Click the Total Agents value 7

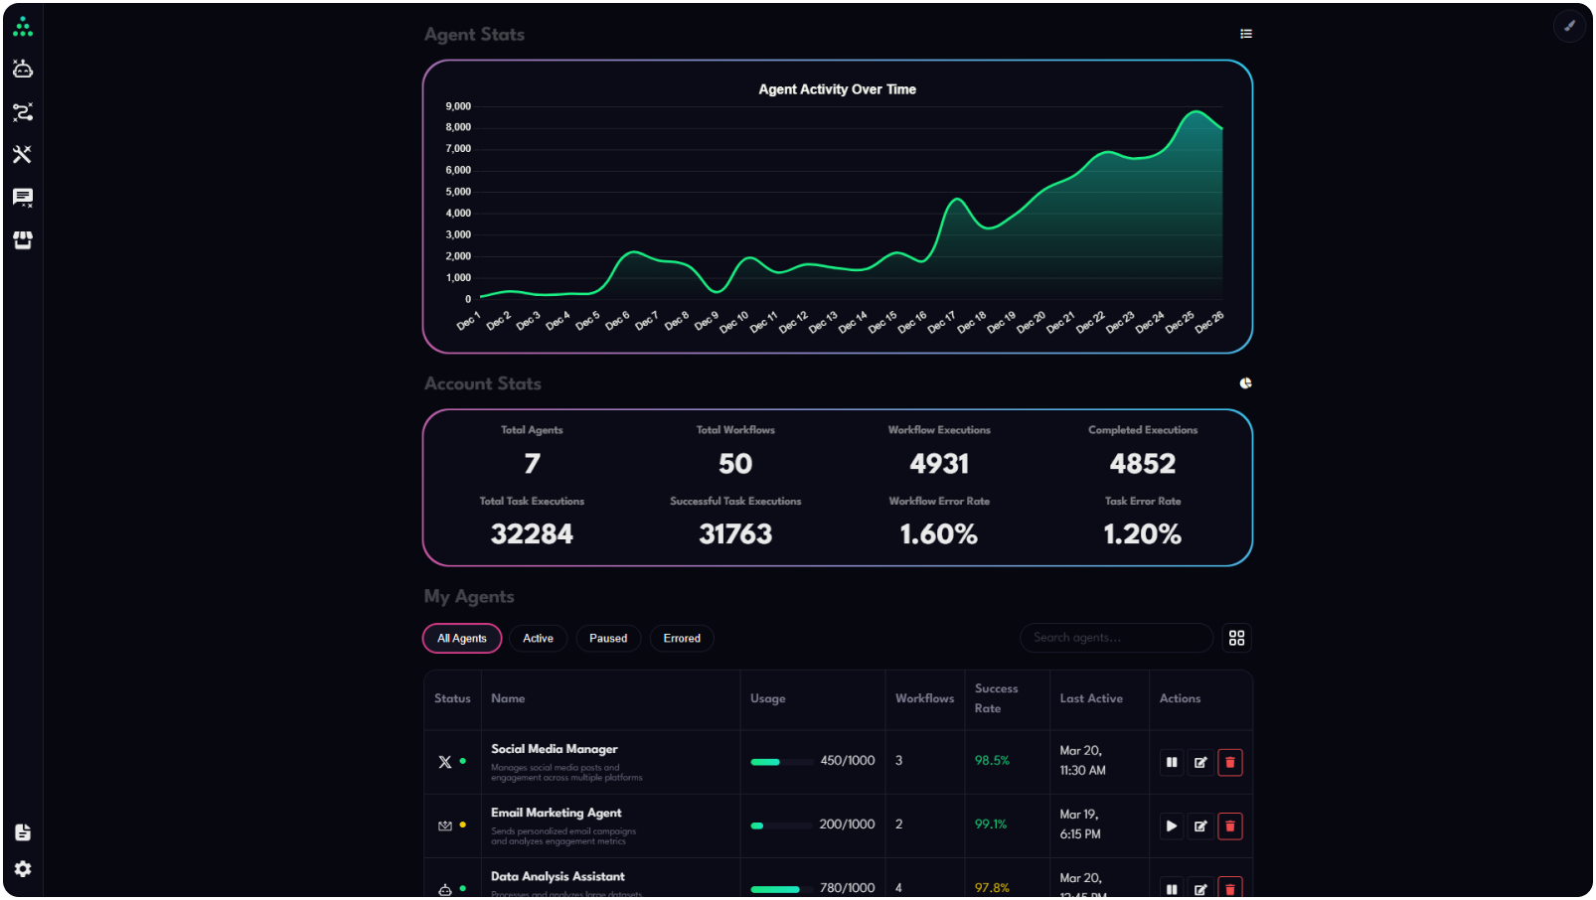533,464
